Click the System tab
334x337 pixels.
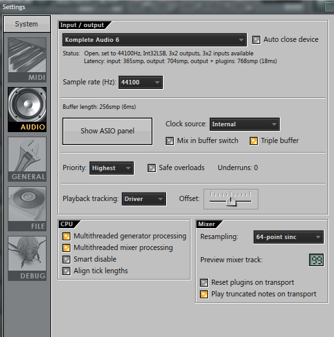point(27,24)
